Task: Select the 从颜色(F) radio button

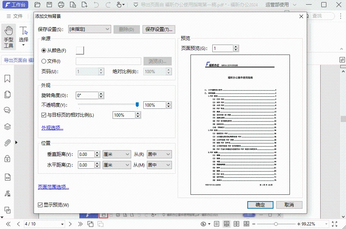Action: [44, 50]
